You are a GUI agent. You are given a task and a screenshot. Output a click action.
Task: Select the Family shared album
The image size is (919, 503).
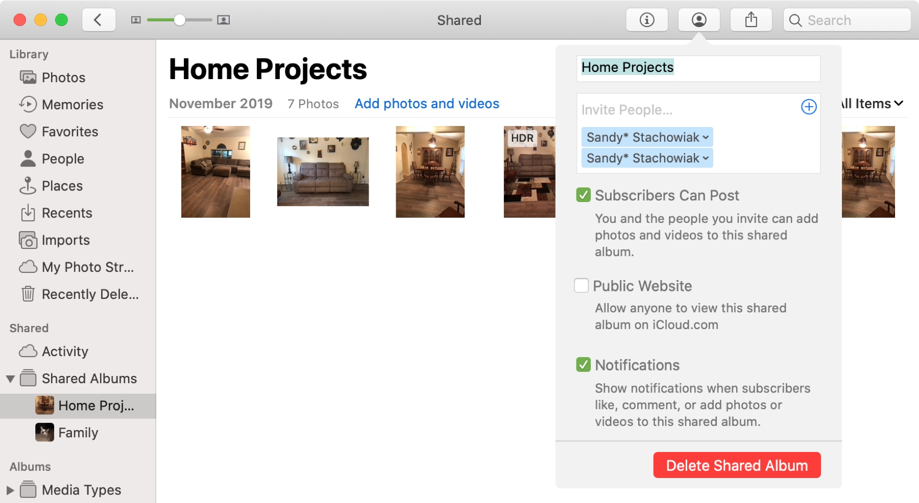click(x=78, y=432)
